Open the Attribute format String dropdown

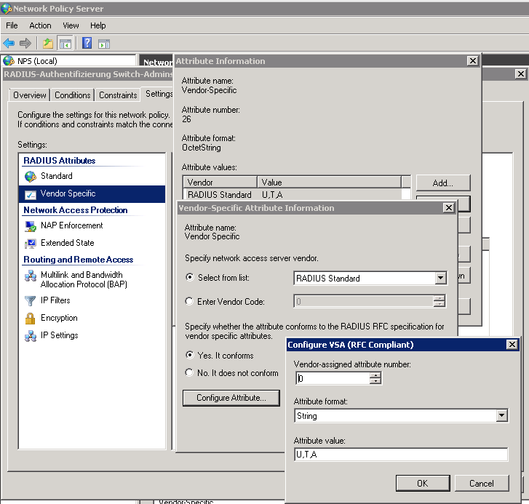[501, 415]
